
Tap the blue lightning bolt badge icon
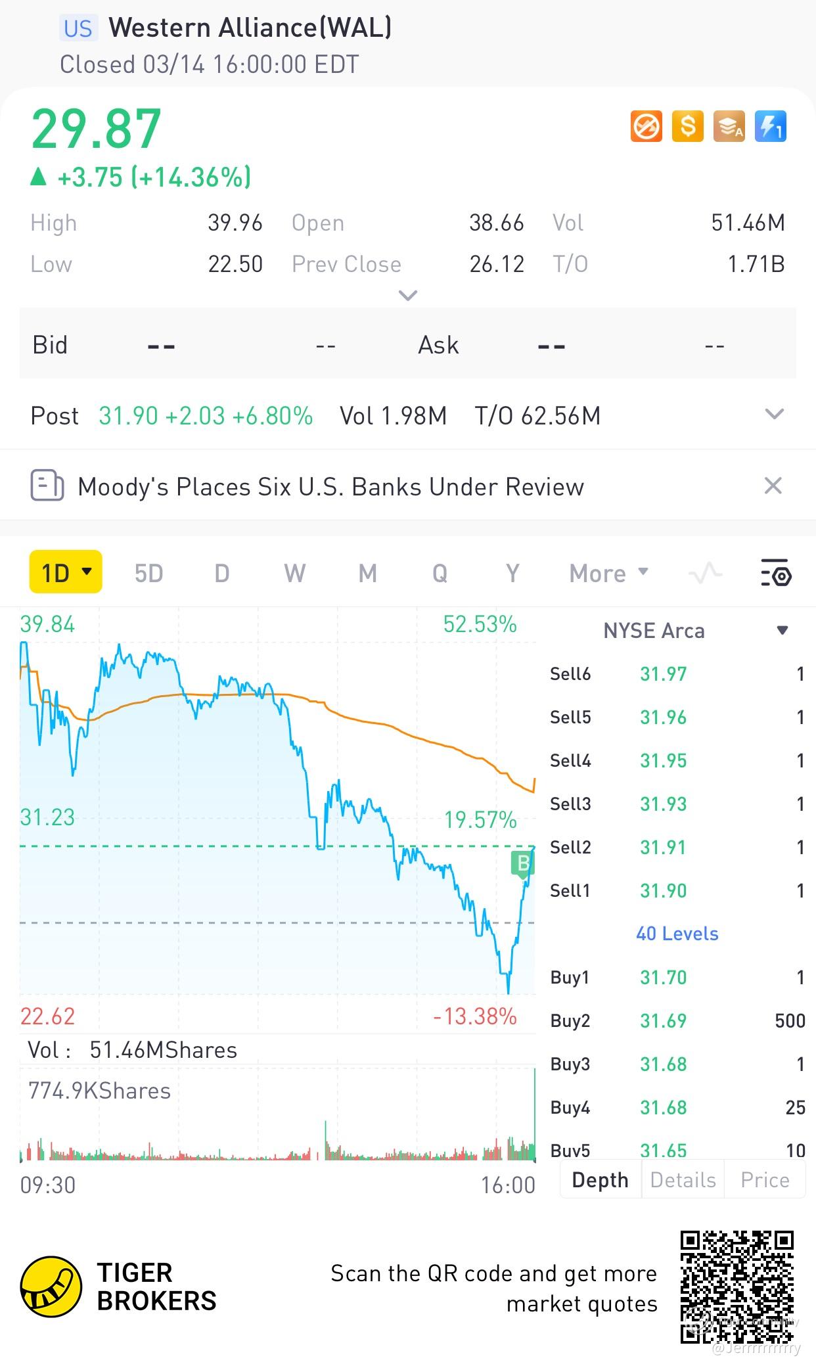(x=770, y=126)
